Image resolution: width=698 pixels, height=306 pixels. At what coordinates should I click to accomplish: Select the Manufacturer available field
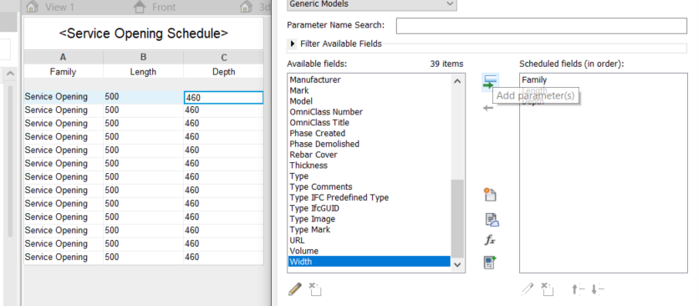(x=315, y=79)
